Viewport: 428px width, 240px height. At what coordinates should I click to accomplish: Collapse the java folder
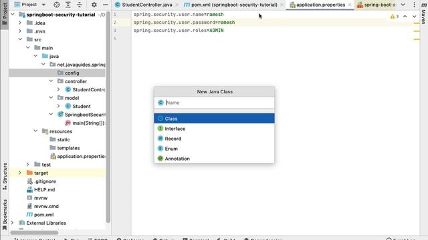pos(35,56)
